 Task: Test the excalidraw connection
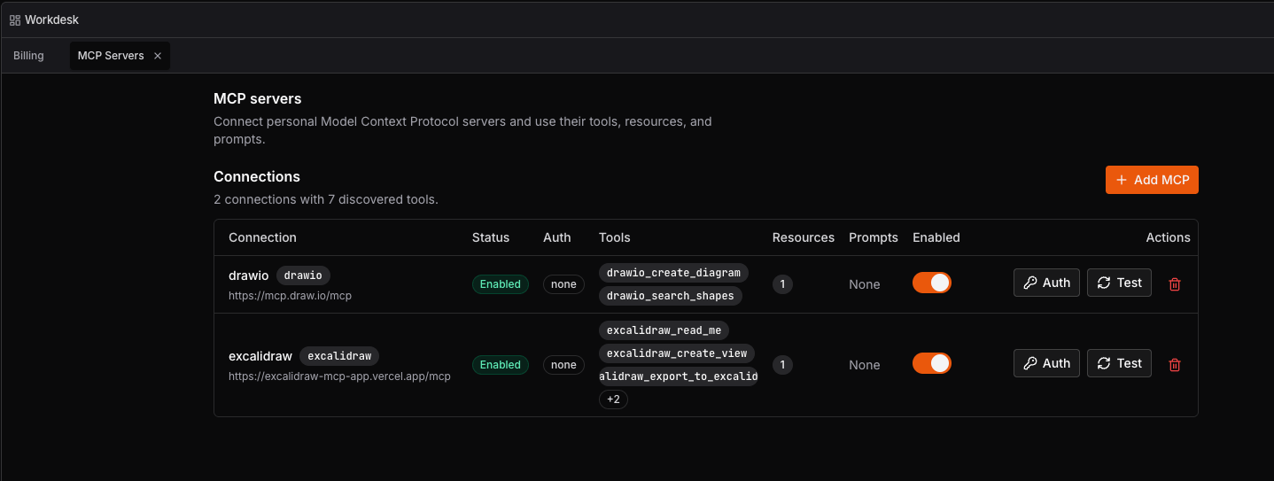pos(1119,363)
